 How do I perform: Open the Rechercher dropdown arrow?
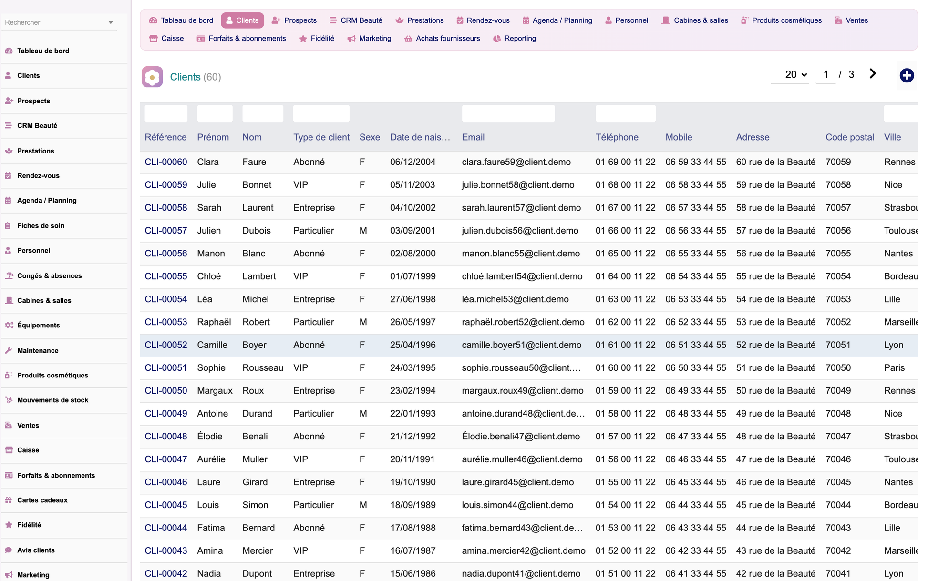pos(111,22)
